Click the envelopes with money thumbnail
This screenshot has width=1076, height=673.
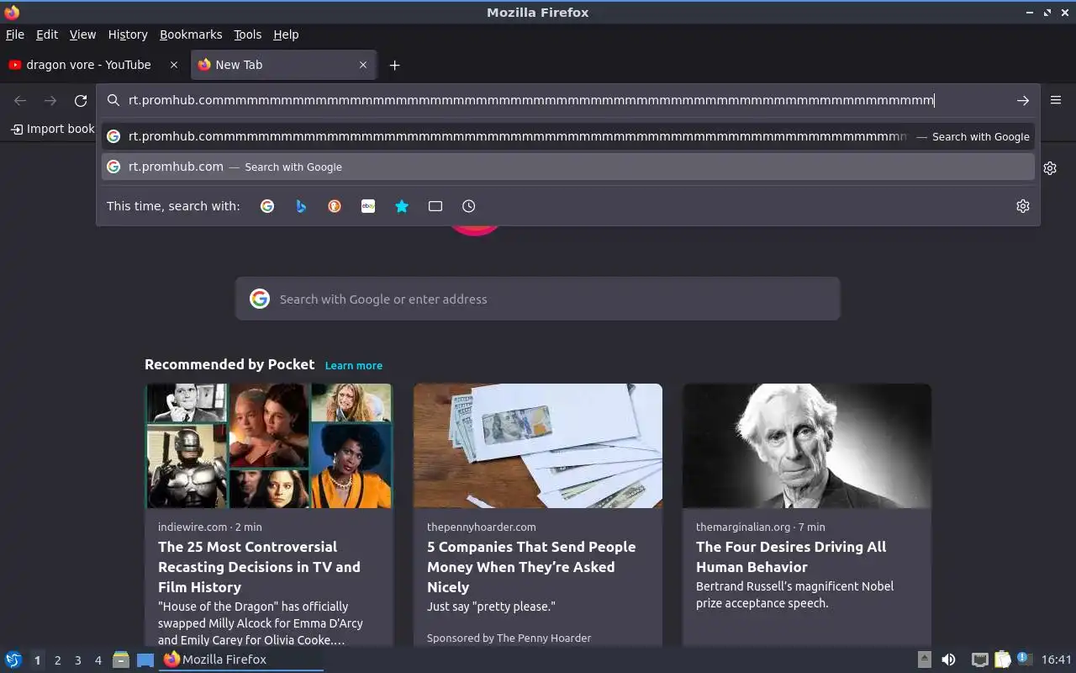[x=538, y=446]
